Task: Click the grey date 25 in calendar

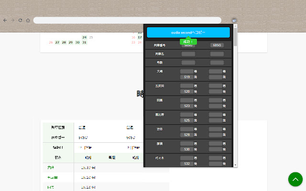Action: tap(91, 37)
